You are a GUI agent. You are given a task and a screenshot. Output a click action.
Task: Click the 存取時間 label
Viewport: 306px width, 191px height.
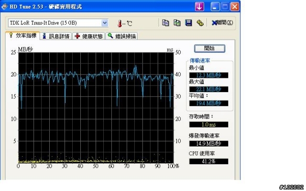(x=201, y=117)
